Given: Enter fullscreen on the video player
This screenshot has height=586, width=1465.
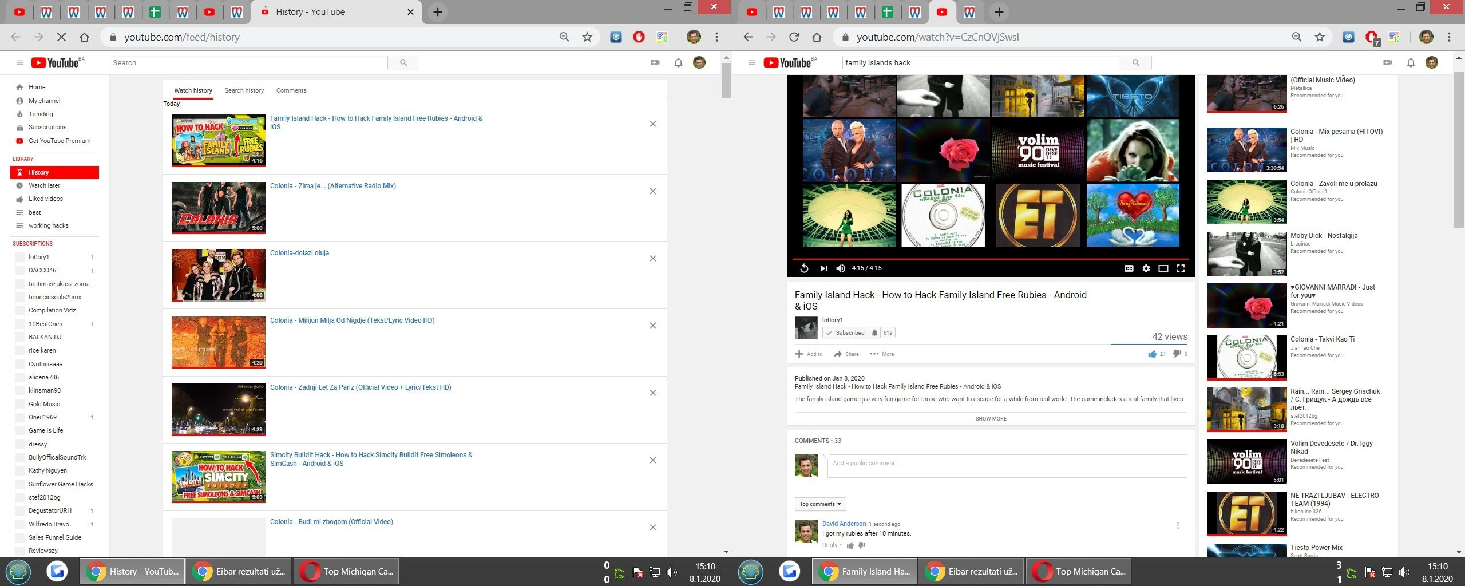Looking at the screenshot, I should click(1181, 268).
